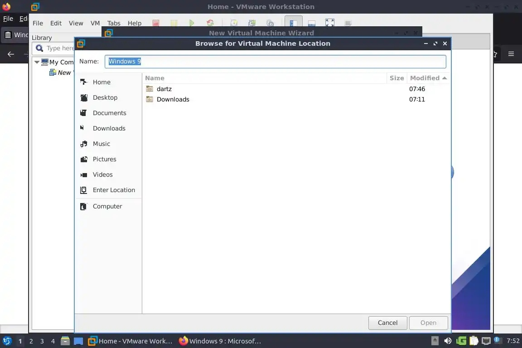Open the File menu in VMware Workstation
The height and width of the screenshot is (348, 522).
click(x=38, y=23)
